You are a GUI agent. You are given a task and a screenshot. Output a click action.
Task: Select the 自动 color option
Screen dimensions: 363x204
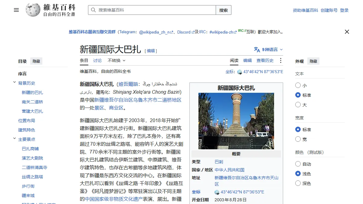pyautogui.click(x=298, y=164)
